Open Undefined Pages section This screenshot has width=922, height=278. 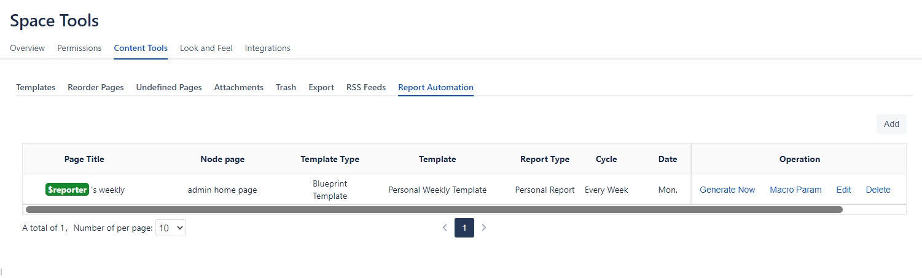[x=169, y=87]
